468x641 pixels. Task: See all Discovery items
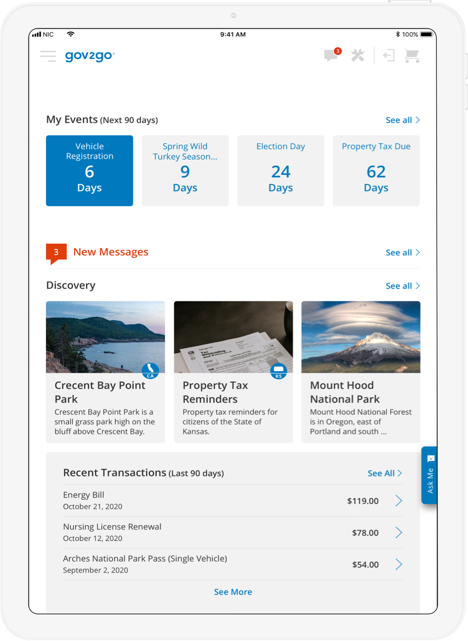coord(402,286)
